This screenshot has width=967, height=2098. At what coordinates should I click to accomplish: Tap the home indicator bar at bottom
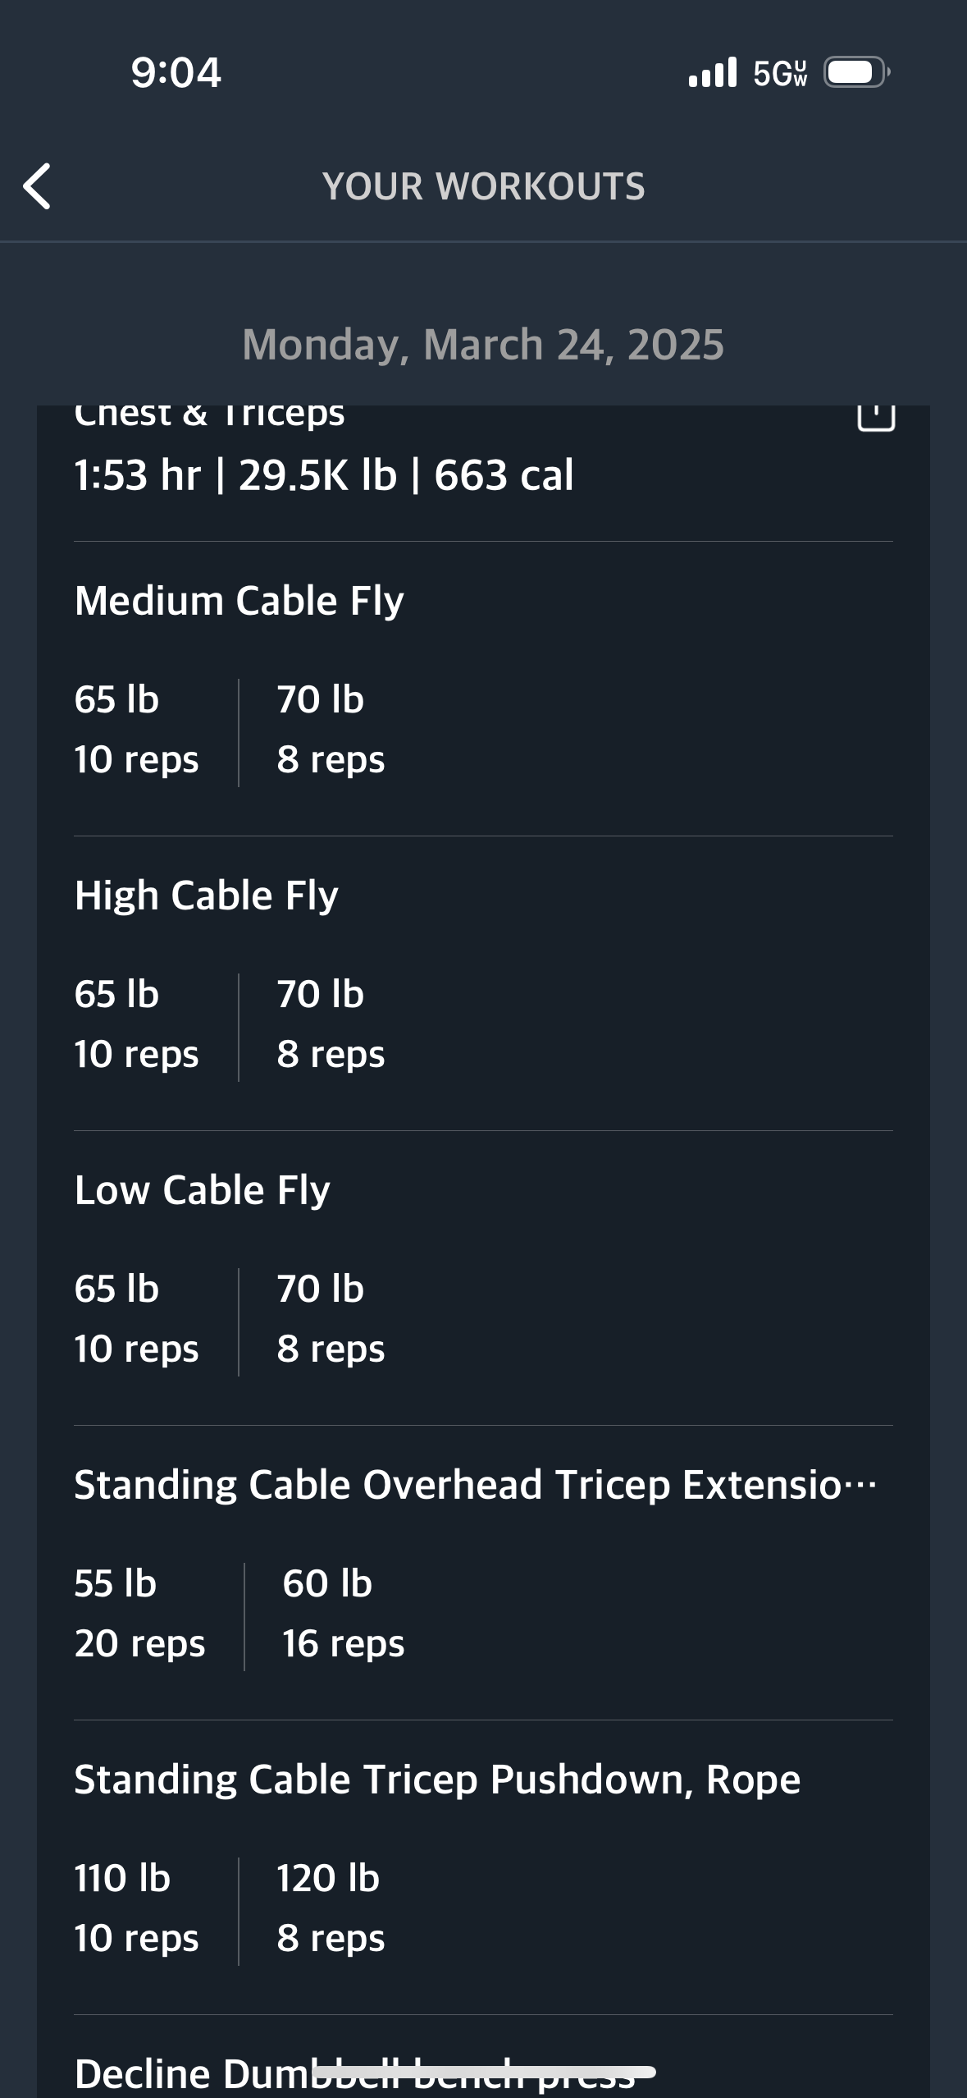(x=484, y=2072)
